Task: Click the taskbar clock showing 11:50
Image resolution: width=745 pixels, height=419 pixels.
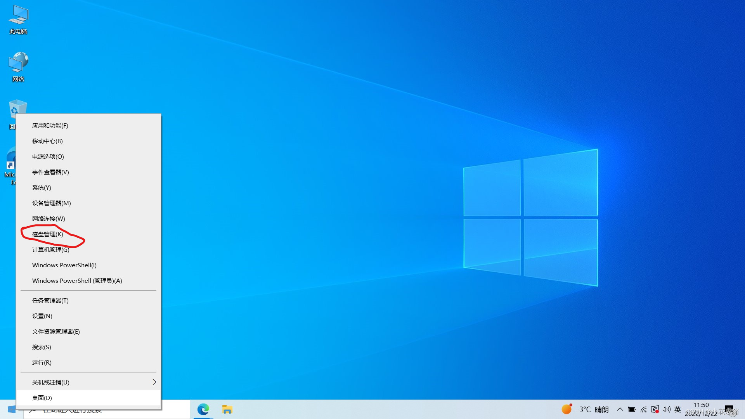Action: pos(701,409)
